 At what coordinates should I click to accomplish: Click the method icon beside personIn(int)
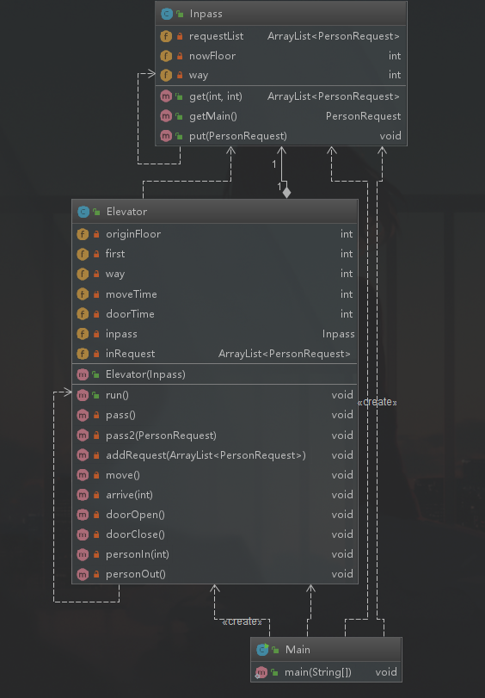tap(83, 554)
